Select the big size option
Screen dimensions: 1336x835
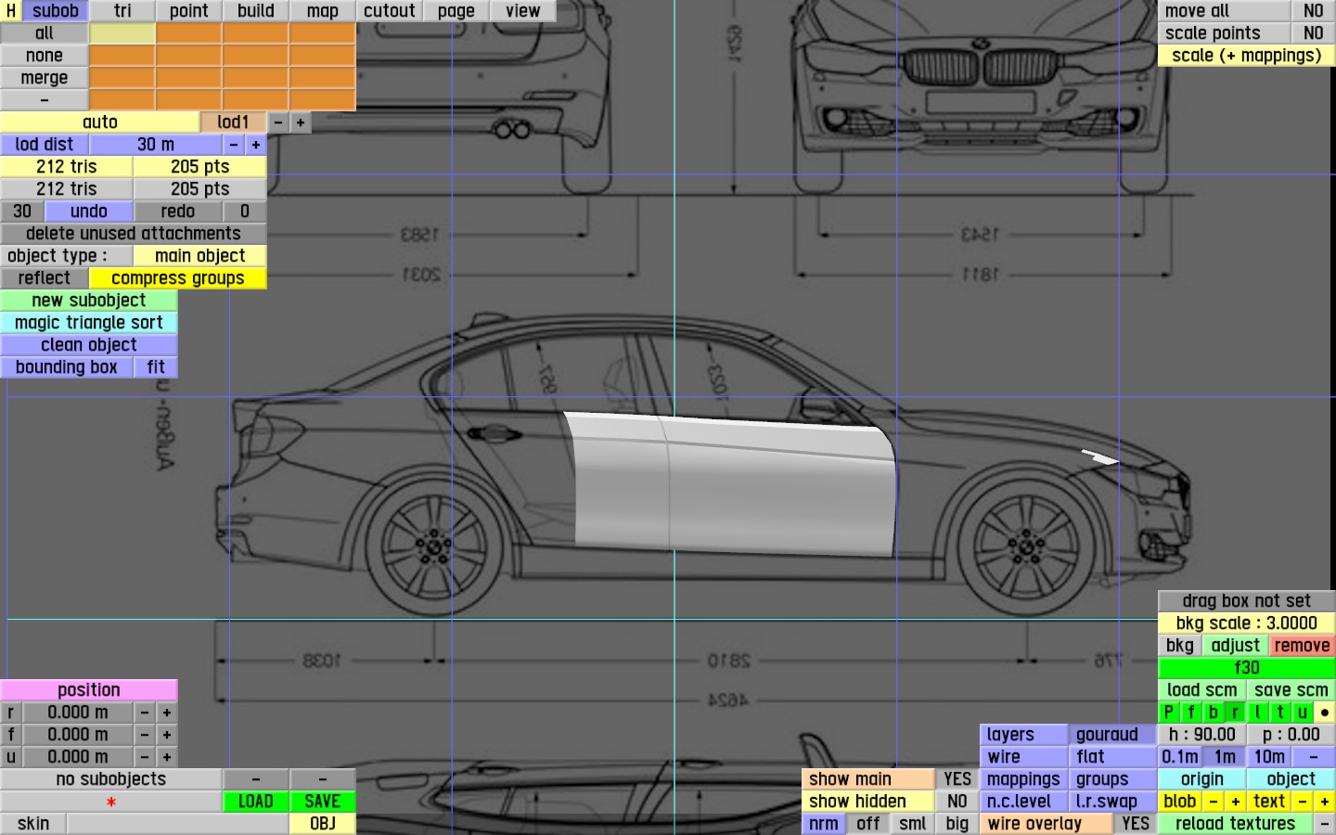point(957,824)
